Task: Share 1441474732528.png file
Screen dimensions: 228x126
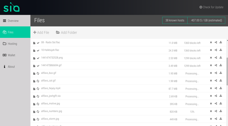Action: pyautogui.click(x=216, y=58)
